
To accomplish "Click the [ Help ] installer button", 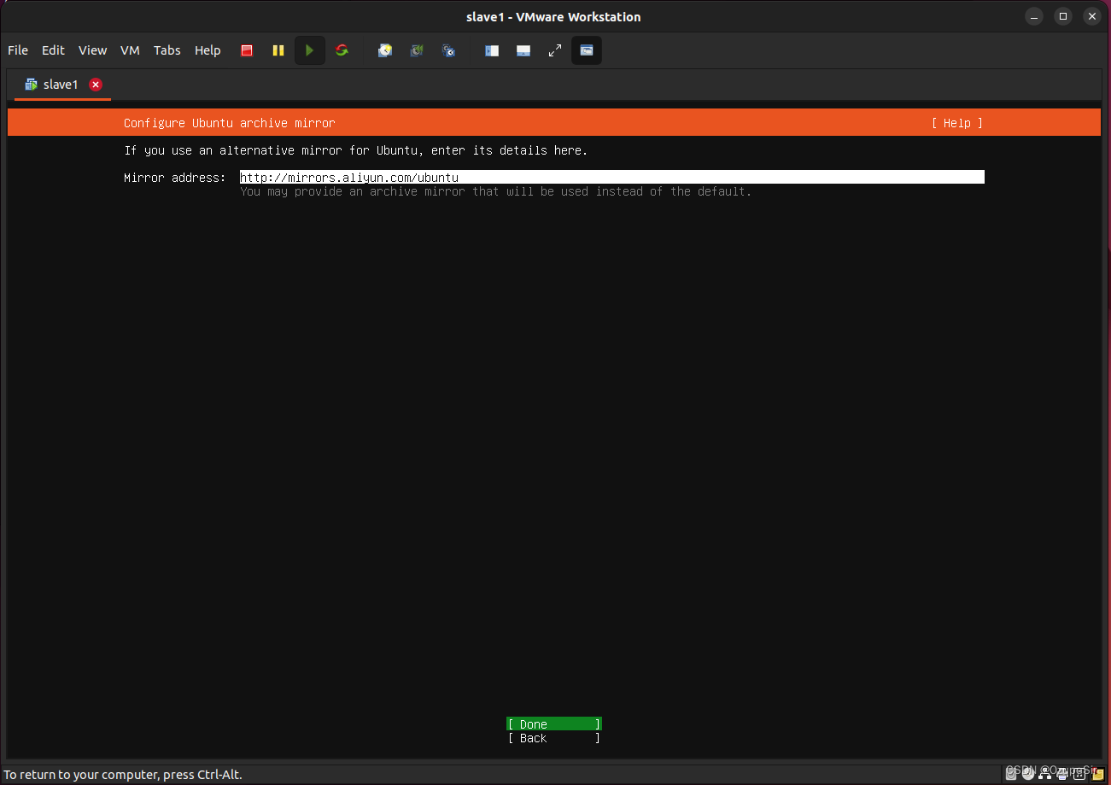I will [957, 123].
